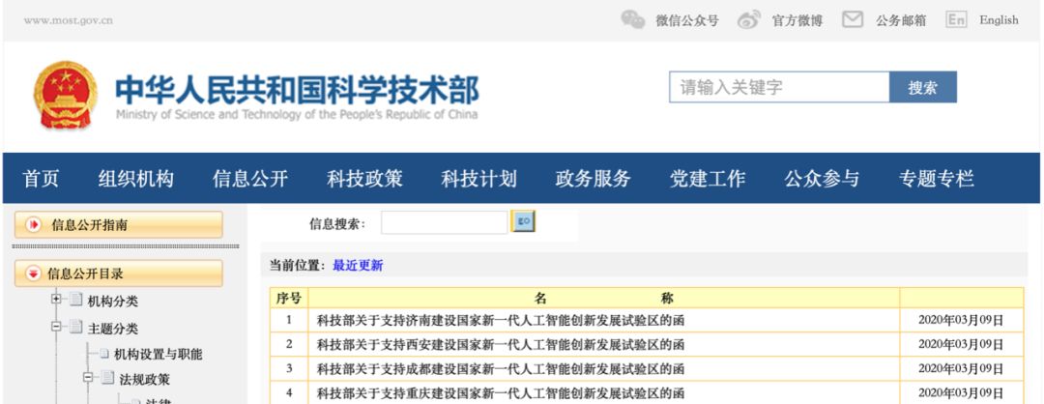Image resolution: width=1044 pixels, height=404 pixels.
Task: Click sequence number 1 cell
Action: coord(289,320)
